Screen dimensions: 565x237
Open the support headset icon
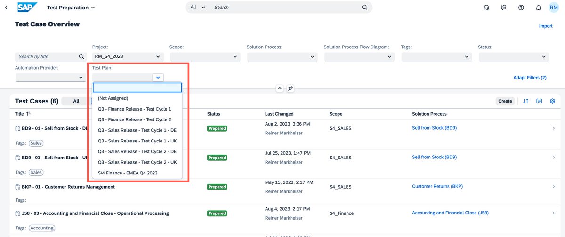click(486, 8)
